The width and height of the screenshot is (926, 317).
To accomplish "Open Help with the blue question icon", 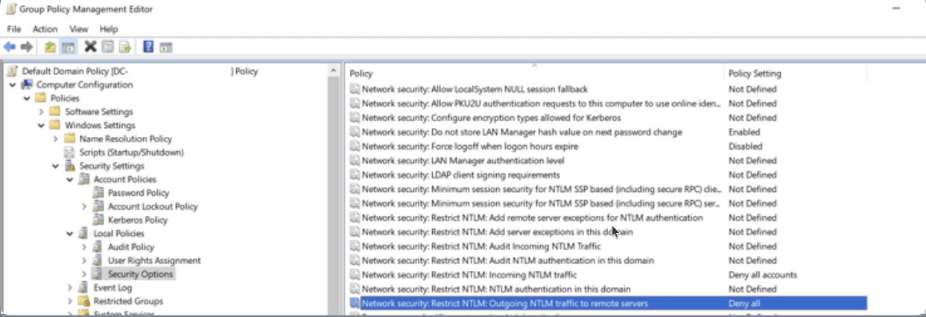I will 148,48.
